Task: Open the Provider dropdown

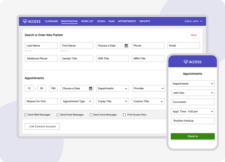Action: point(148,88)
